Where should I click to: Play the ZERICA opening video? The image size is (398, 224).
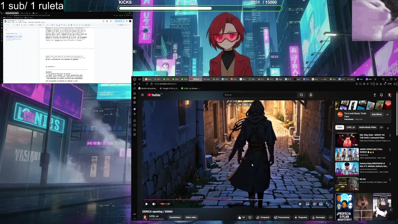[146, 204]
